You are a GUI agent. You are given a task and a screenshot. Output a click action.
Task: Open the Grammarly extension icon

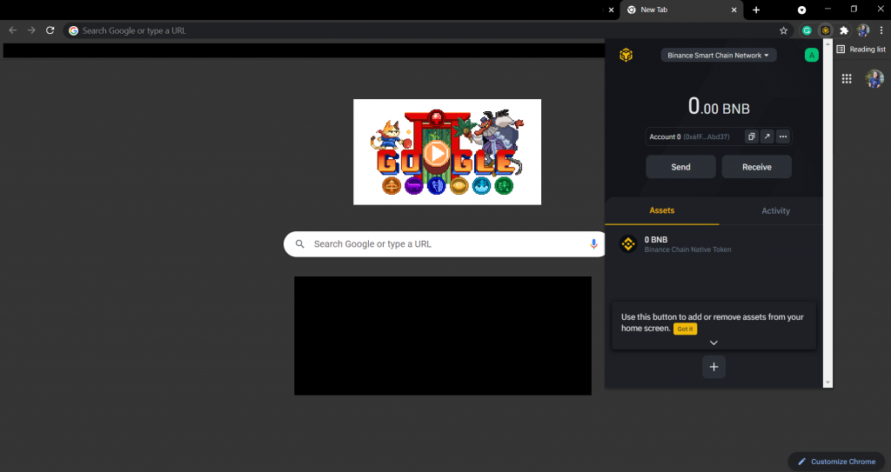tap(807, 30)
